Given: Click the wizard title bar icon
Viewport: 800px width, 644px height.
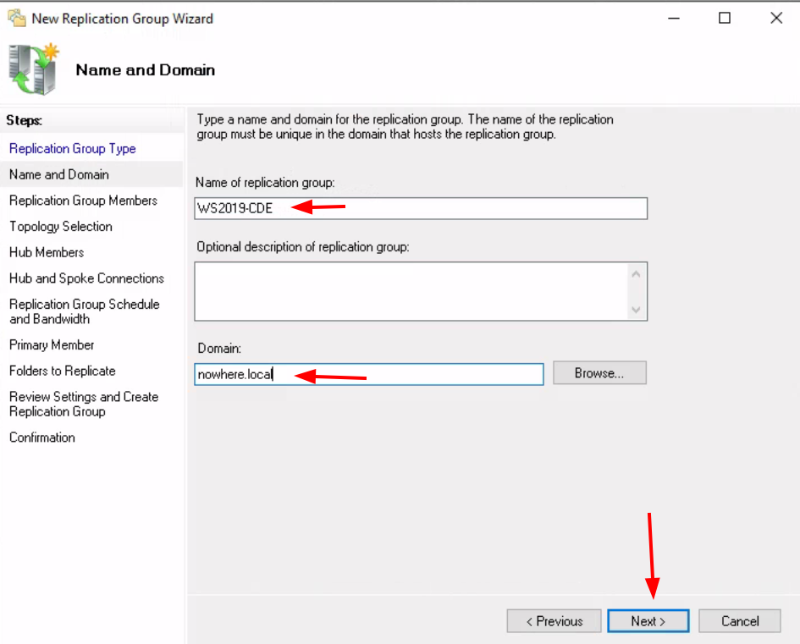Looking at the screenshot, I should click(17, 19).
